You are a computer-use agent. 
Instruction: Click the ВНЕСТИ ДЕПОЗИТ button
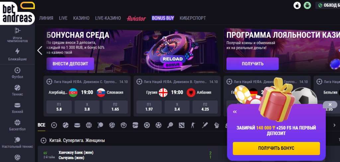coord(70,64)
